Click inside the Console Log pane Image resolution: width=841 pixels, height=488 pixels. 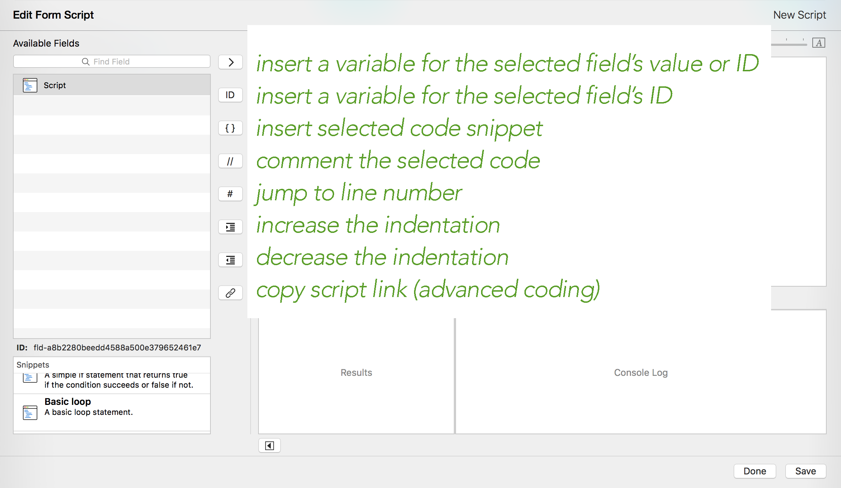coord(640,373)
